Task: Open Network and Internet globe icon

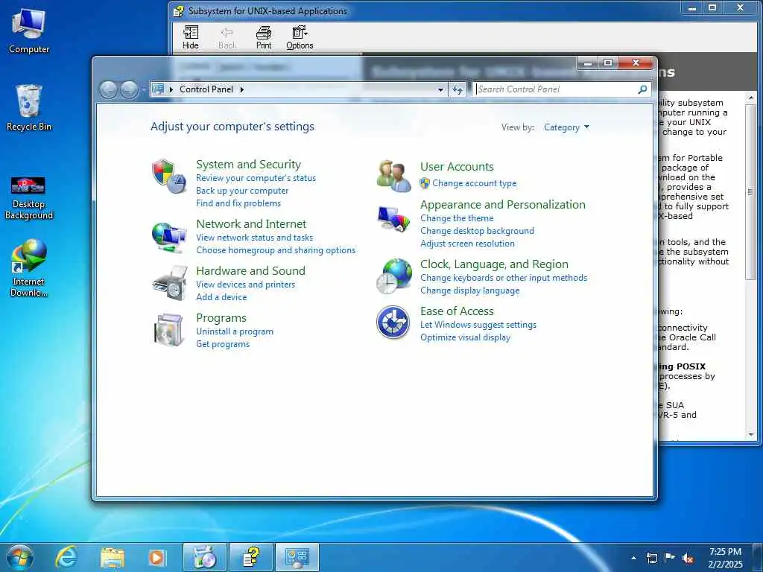Action: tap(169, 238)
